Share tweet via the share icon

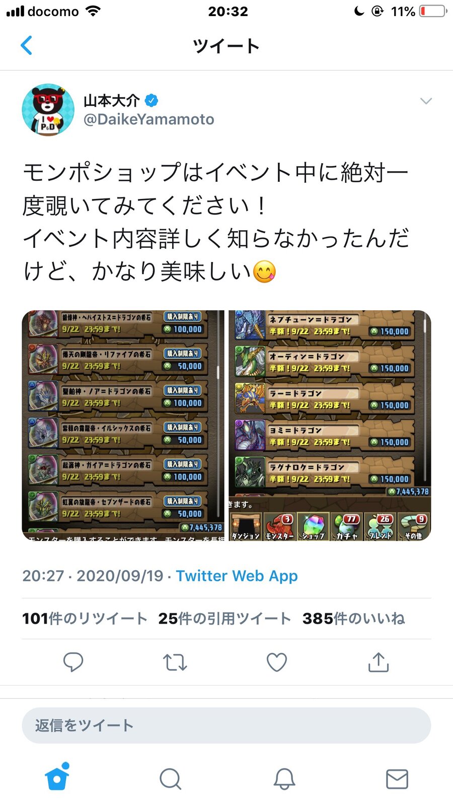tap(379, 662)
